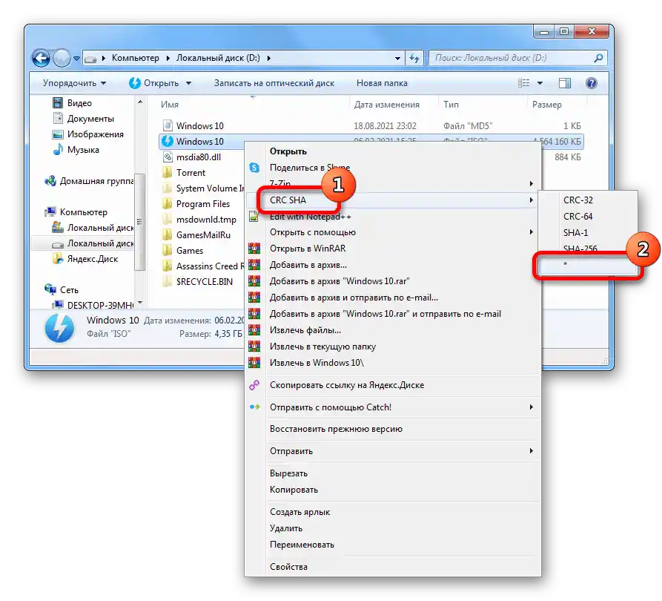This screenshot has height=601, width=662.
Task: Click the msdia80.dll file icon
Action: pos(168,157)
